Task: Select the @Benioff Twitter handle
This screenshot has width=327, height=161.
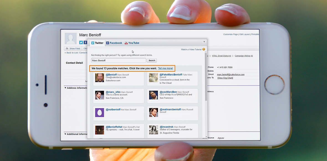Action: [x=111, y=75]
